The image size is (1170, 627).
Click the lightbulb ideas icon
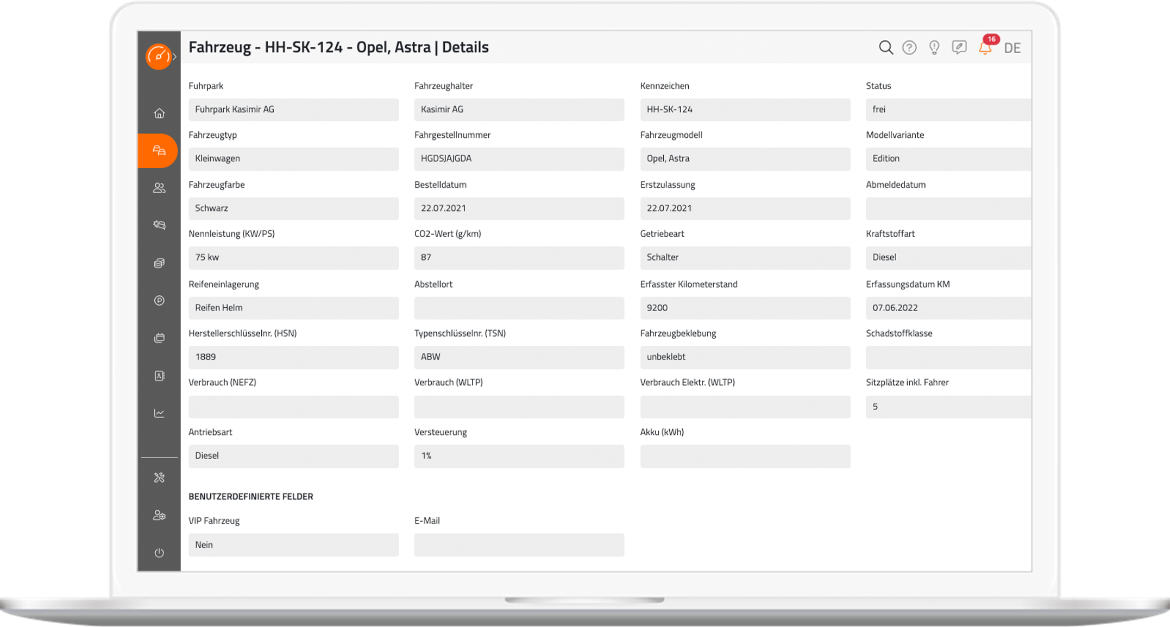[934, 48]
